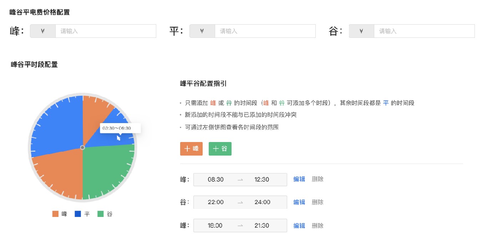The height and width of the screenshot is (243, 497).
Task: Add a new peak period with +峰
Action: coord(191,149)
